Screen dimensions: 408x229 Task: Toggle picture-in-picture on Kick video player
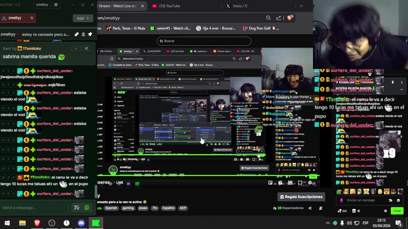tap(270, 183)
